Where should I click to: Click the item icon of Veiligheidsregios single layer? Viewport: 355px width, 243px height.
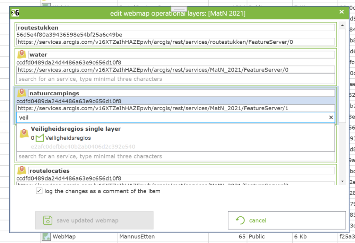[24, 133]
